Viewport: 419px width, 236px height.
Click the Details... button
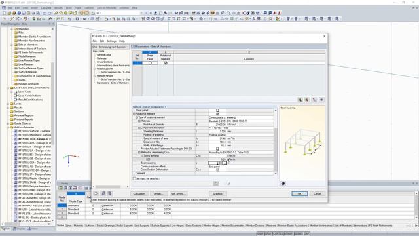click(158, 194)
